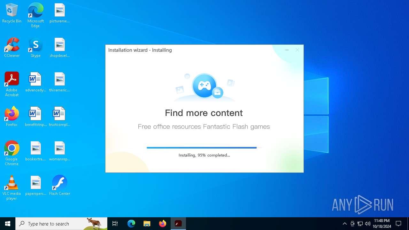Minimize the Installation wizard window

[287, 50]
